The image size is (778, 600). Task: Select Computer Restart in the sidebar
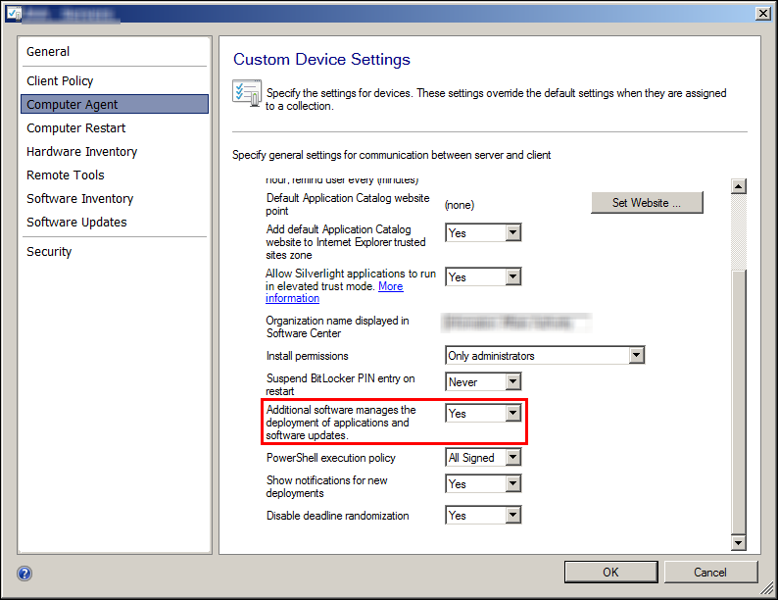click(x=76, y=128)
